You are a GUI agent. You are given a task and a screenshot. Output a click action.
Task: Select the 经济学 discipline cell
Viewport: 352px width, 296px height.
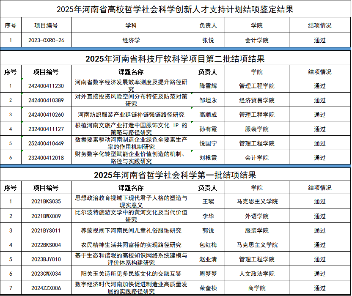(131, 41)
